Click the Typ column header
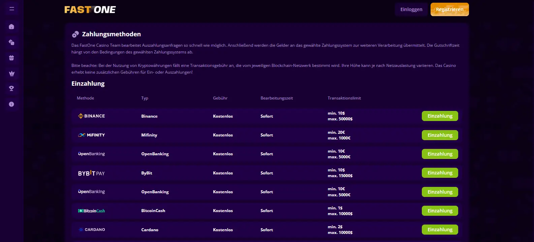534x242 pixels. (145, 98)
